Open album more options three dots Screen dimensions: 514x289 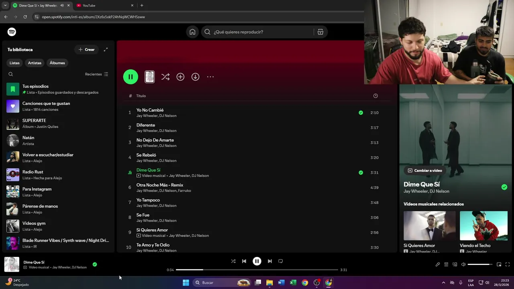pyautogui.click(x=210, y=77)
